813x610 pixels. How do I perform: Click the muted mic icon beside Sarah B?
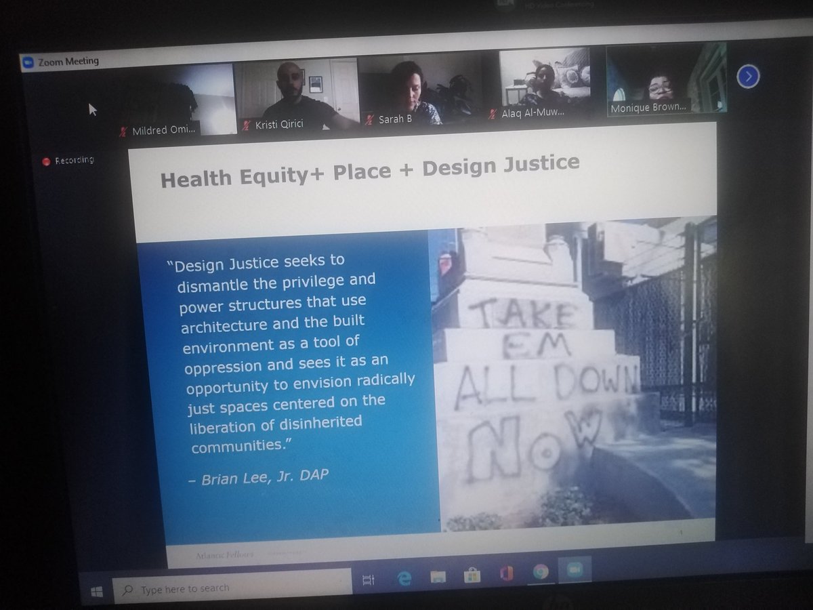tap(369, 121)
